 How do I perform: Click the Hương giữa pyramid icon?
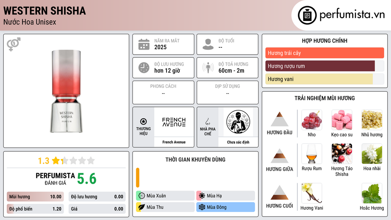point(280,156)
